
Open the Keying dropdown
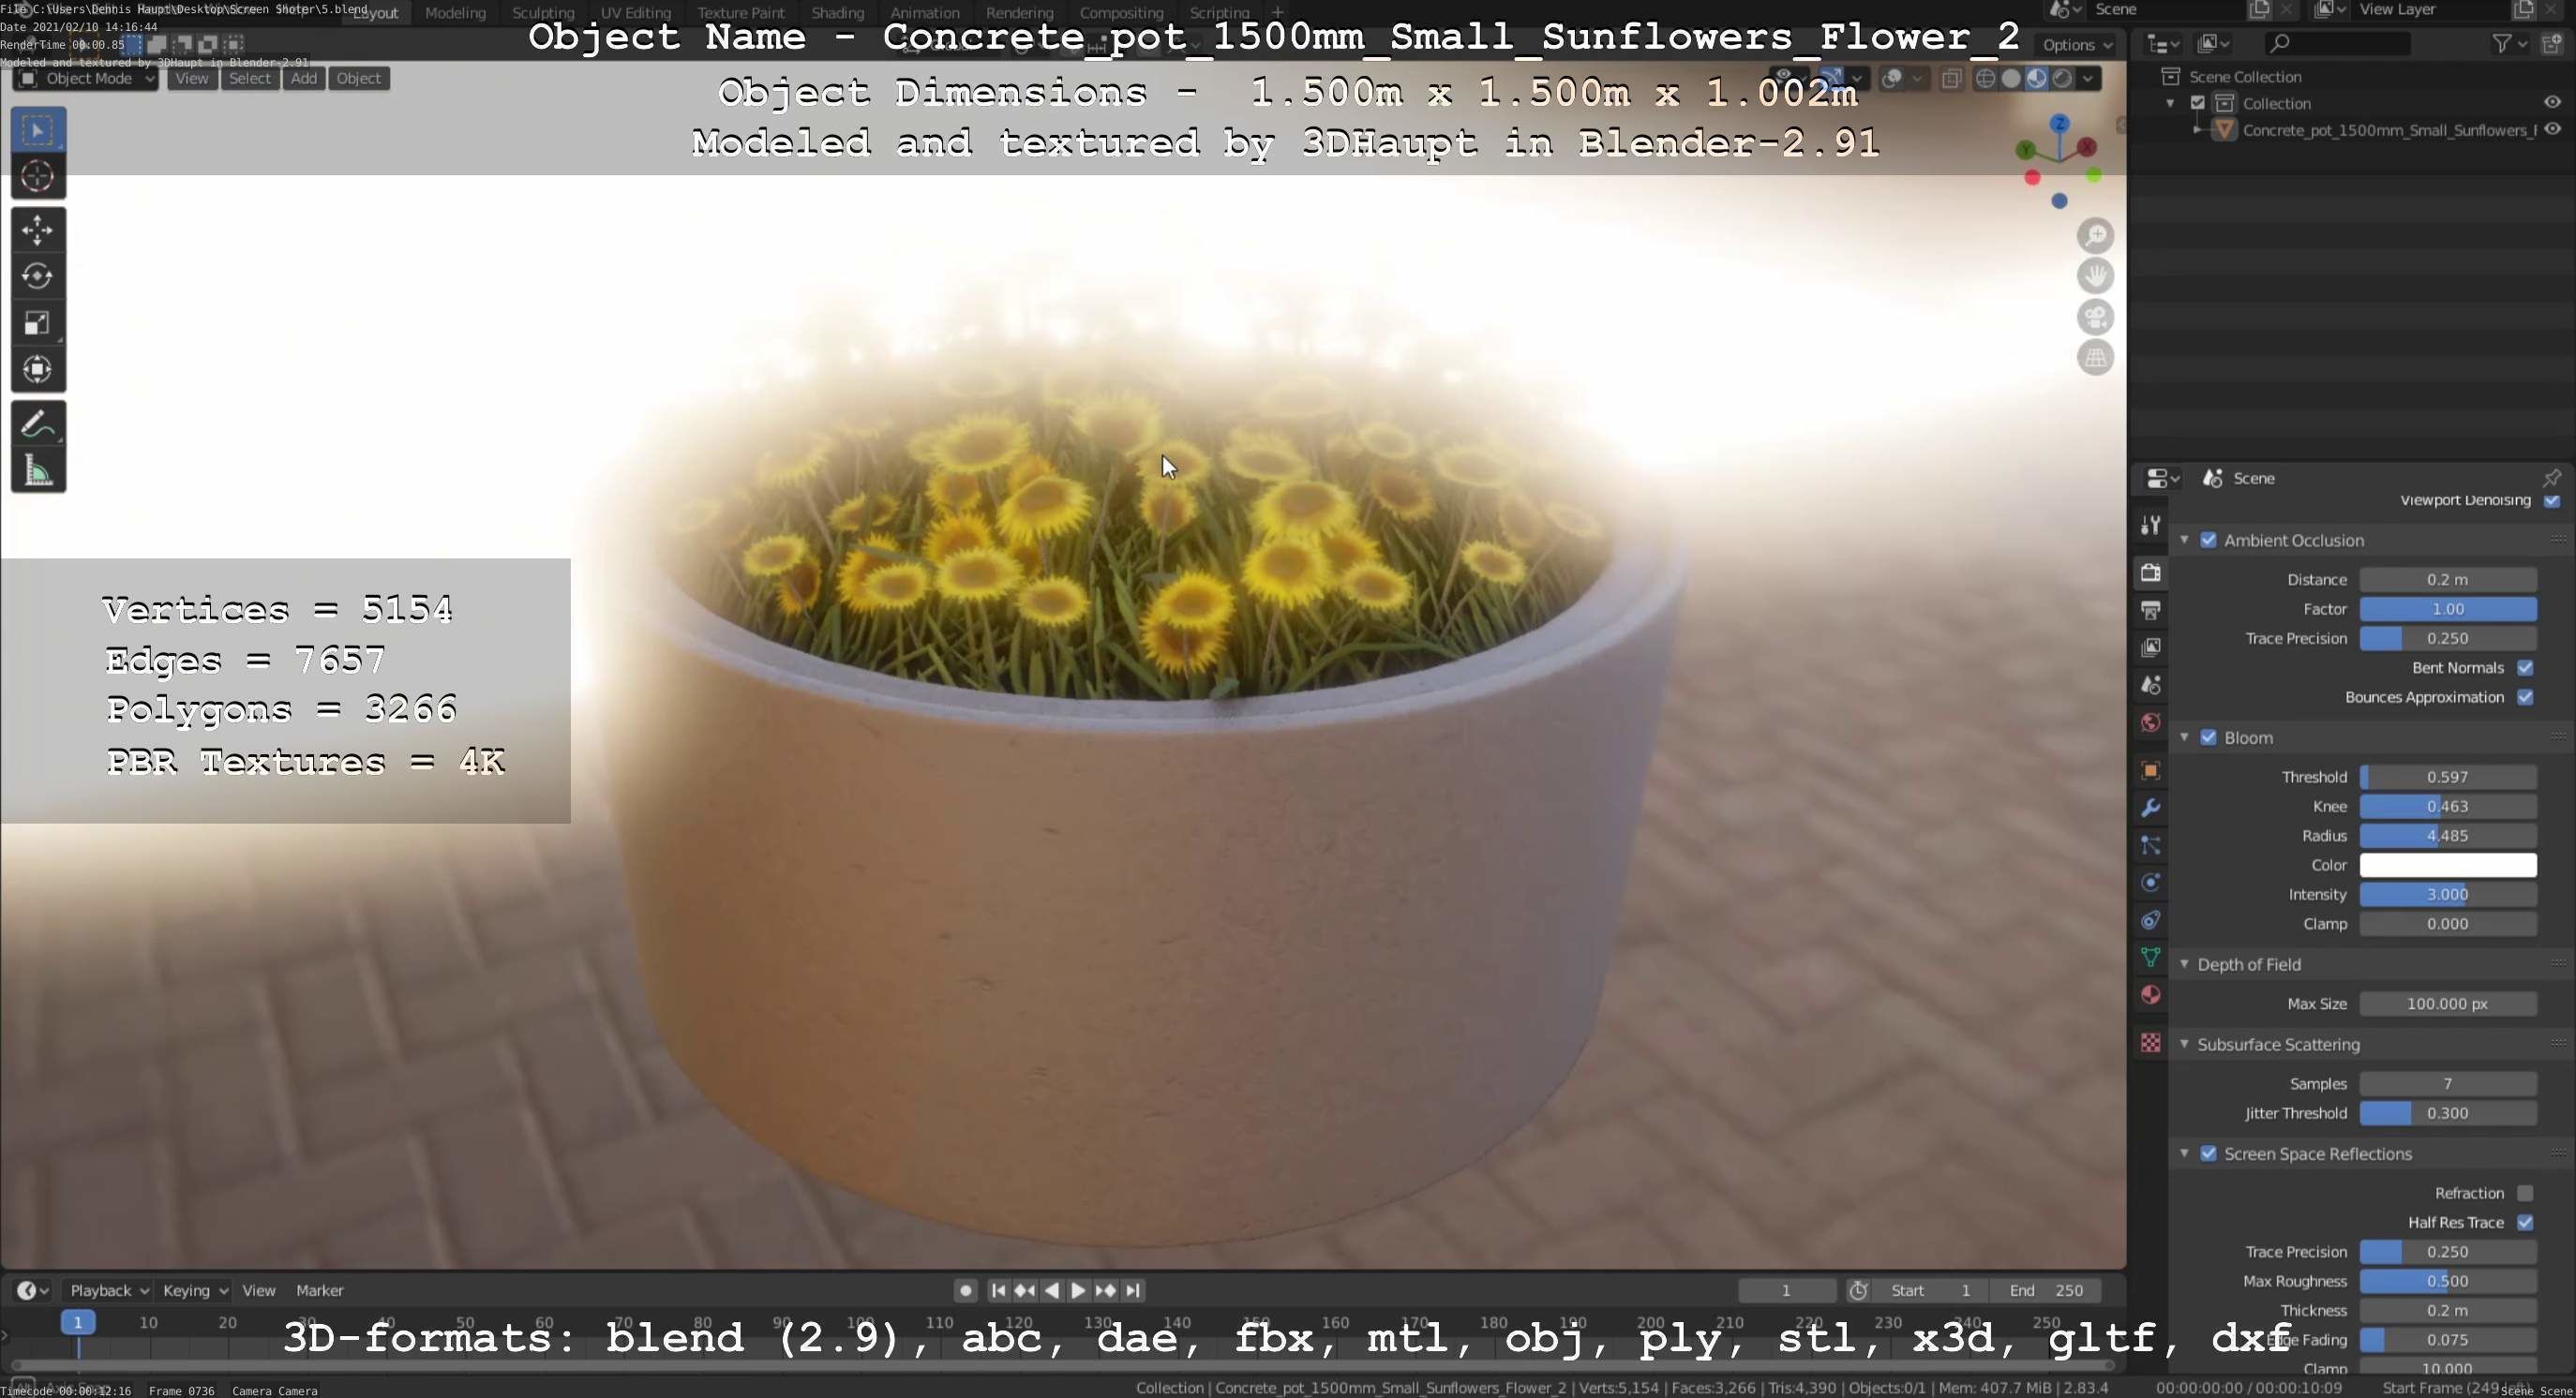[195, 1291]
